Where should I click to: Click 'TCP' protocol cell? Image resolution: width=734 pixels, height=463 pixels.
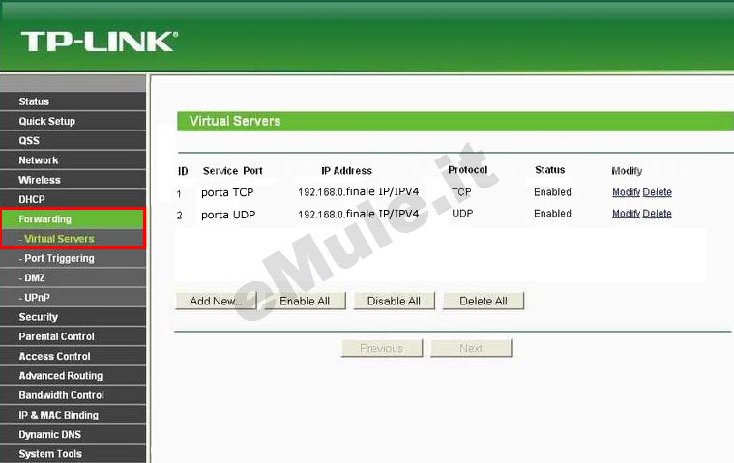tap(461, 192)
